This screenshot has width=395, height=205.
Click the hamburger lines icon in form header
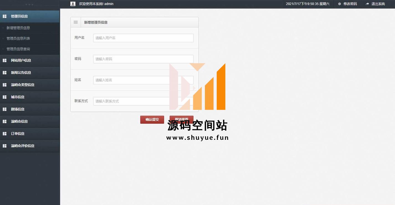click(x=76, y=22)
